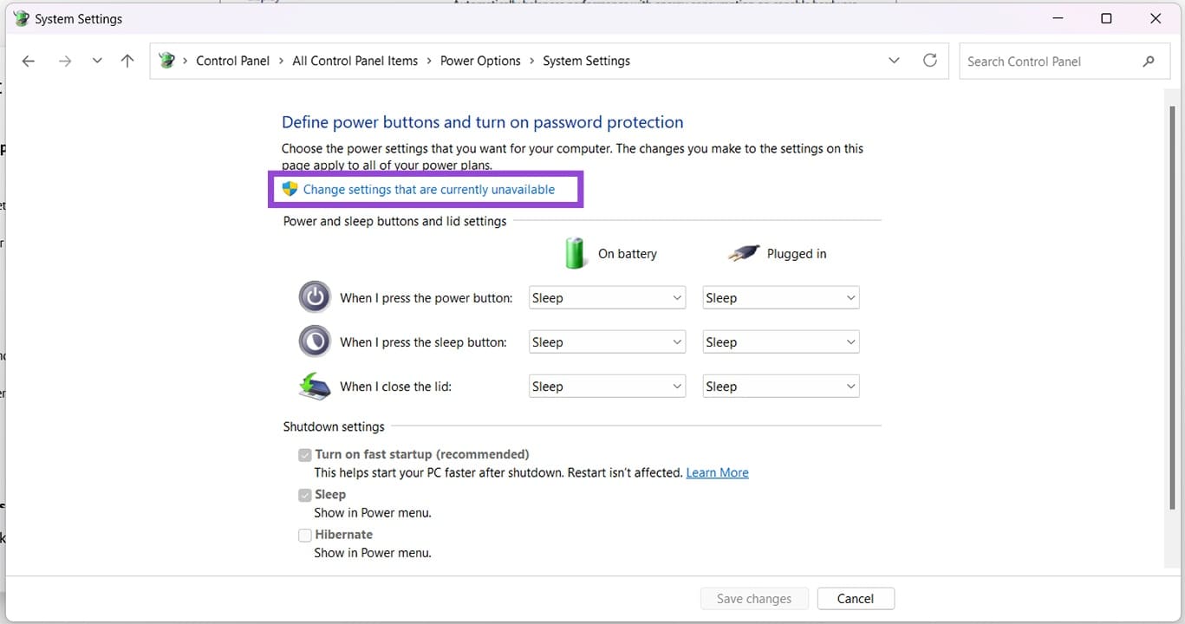This screenshot has height=624, width=1185.
Task: Toggle the Turn on fast startup checkbox
Action: tap(304, 454)
